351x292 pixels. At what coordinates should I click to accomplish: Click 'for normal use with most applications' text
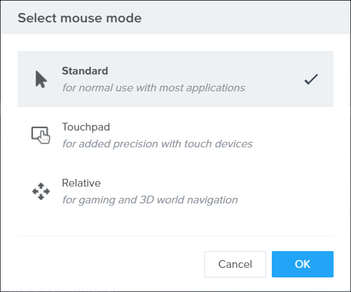click(153, 88)
